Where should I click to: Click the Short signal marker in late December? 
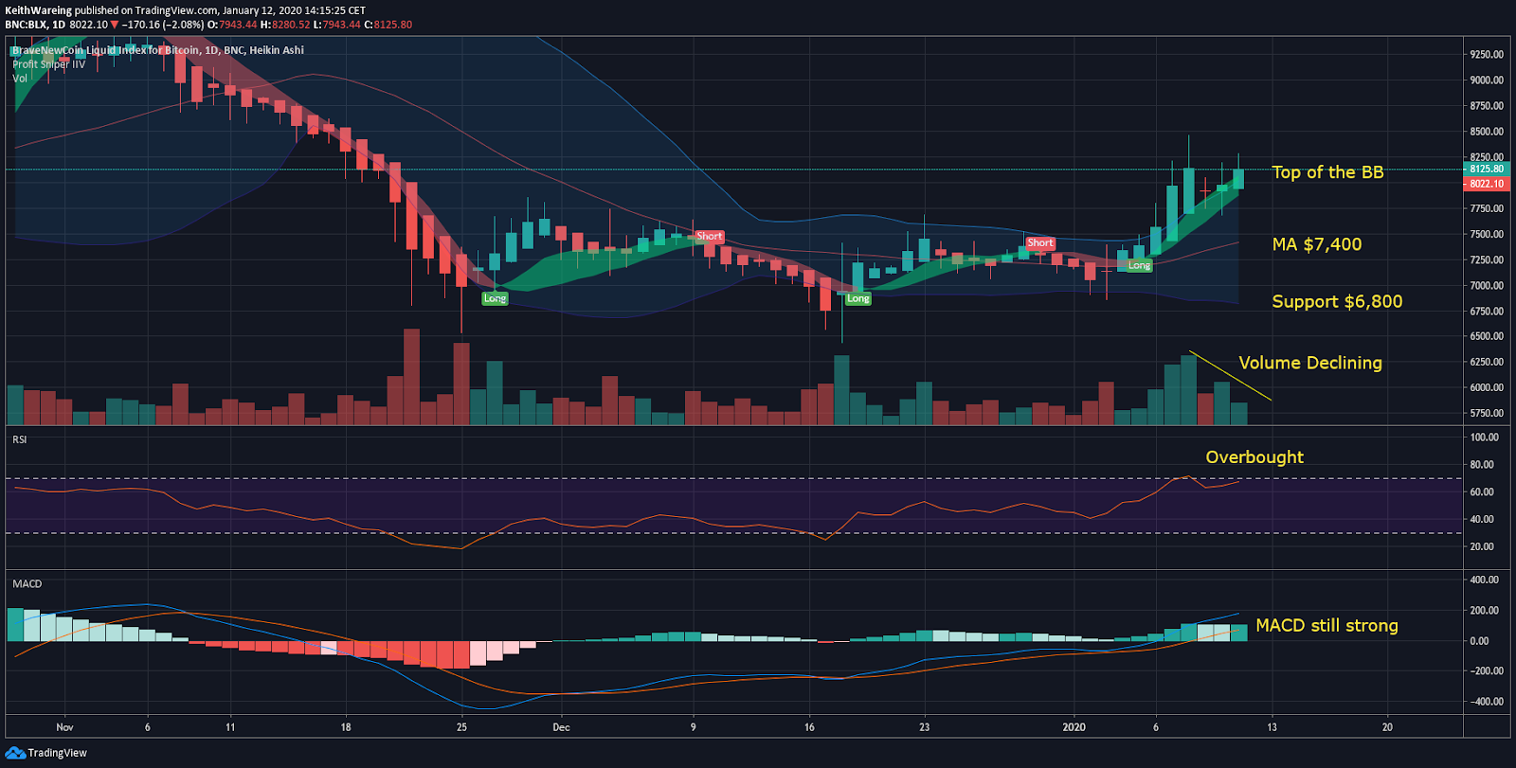tap(1040, 243)
